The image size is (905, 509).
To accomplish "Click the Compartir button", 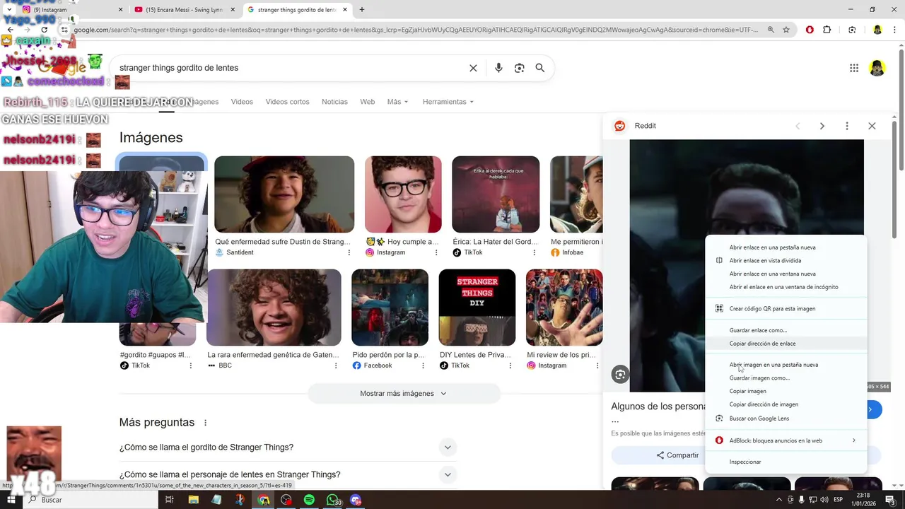I will [x=677, y=455].
